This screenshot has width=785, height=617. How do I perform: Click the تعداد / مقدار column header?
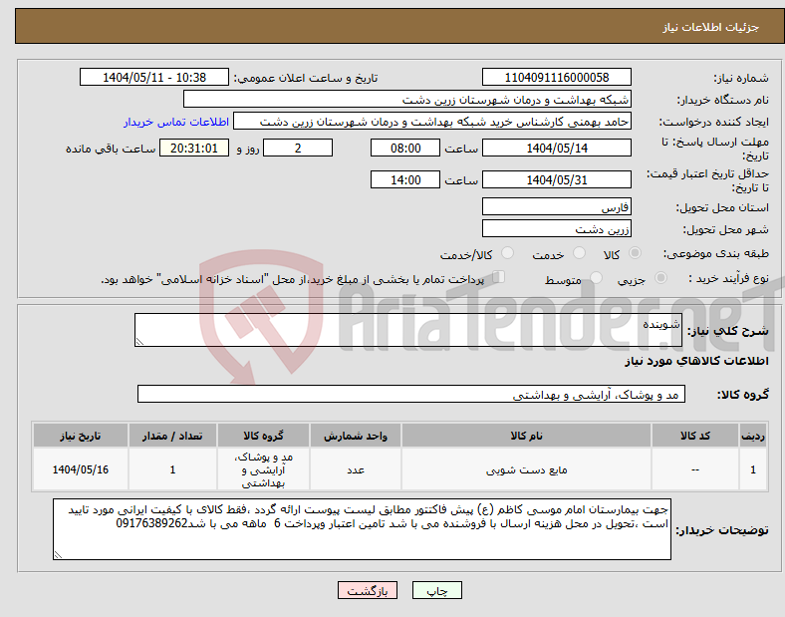point(172,436)
